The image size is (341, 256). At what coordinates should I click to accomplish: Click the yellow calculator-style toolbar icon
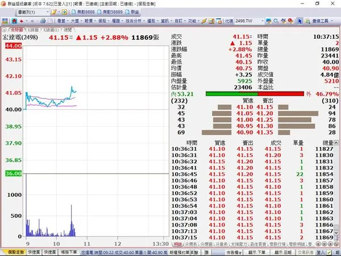pyautogui.click(x=211, y=21)
